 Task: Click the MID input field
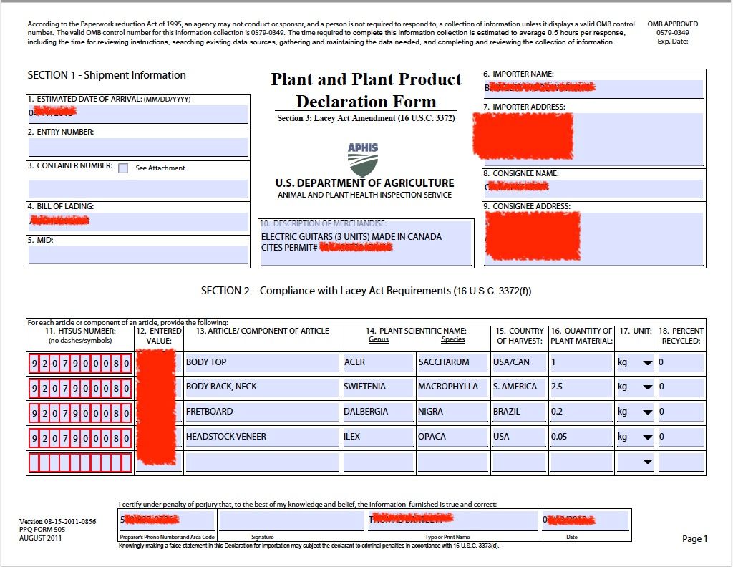click(138, 255)
